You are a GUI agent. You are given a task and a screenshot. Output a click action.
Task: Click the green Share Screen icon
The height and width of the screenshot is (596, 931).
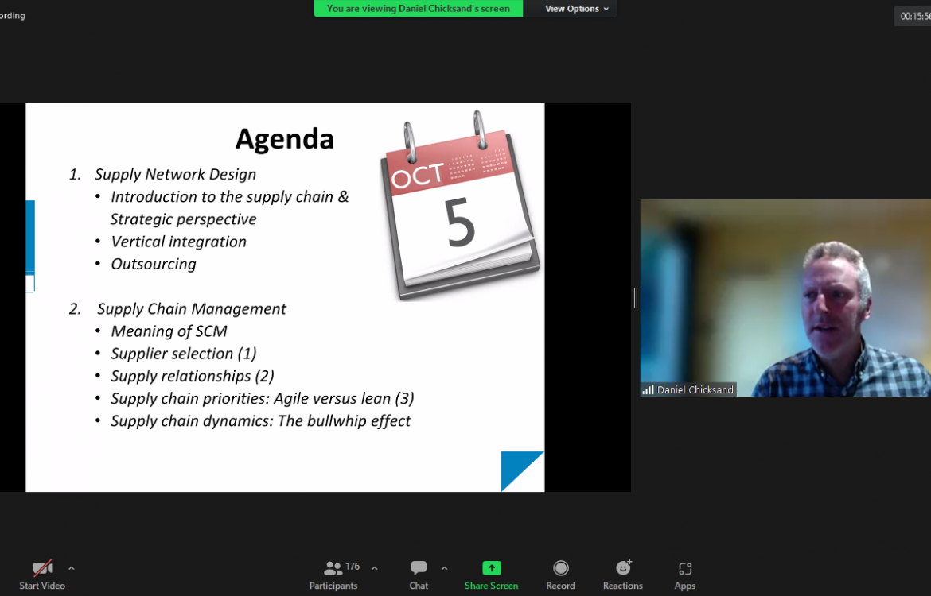tap(492, 568)
